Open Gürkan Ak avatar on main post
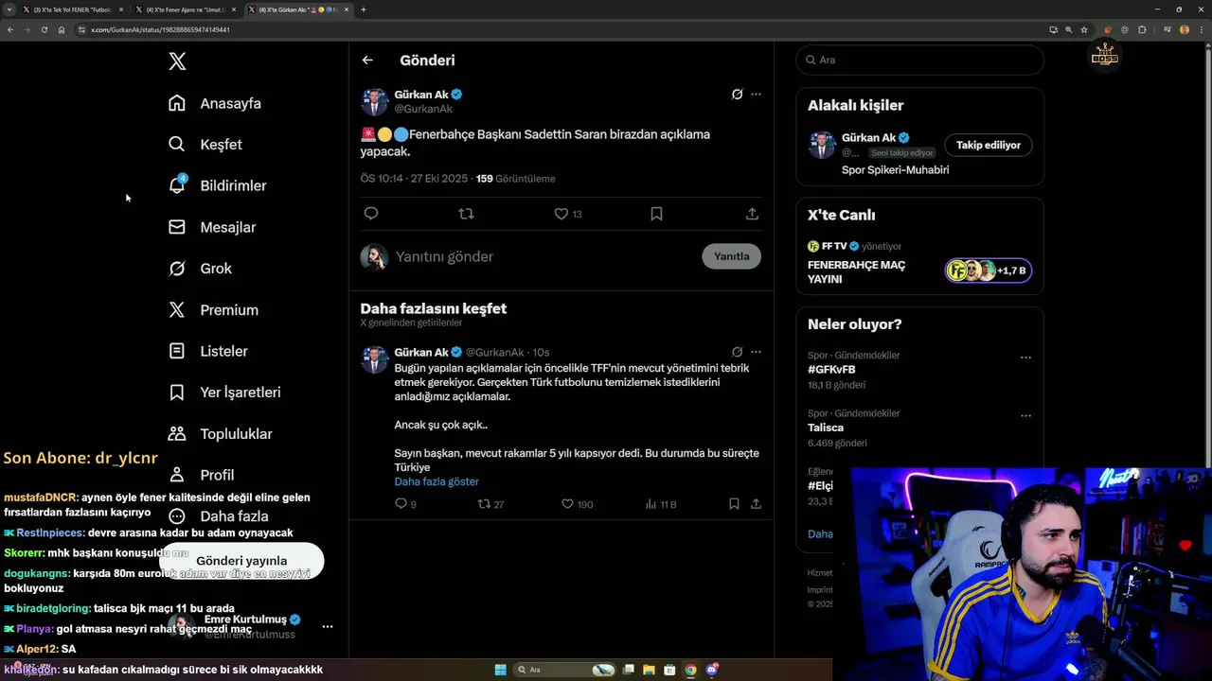Image resolution: width=1212 pixels, height=681 pixels. (374, 101)
